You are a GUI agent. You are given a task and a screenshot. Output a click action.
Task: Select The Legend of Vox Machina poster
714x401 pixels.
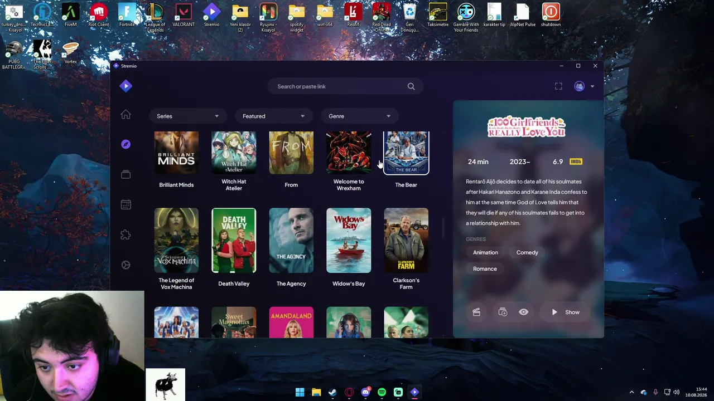176,241
